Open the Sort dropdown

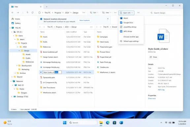[94, 13]
